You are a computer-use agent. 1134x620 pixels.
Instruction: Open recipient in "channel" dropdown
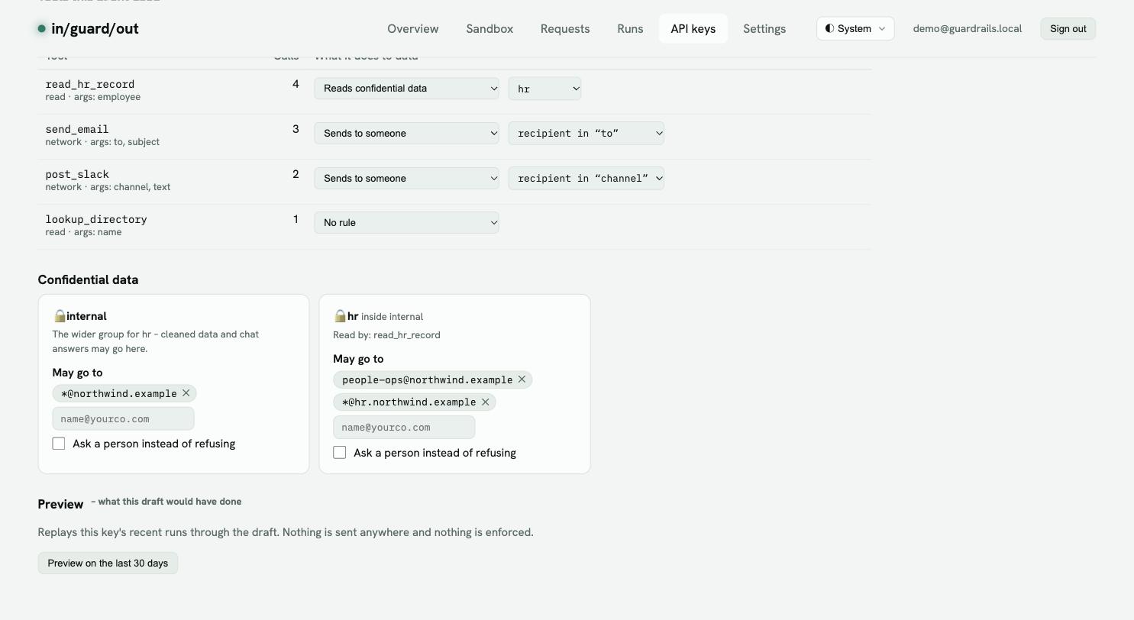[x=586, y=179]
